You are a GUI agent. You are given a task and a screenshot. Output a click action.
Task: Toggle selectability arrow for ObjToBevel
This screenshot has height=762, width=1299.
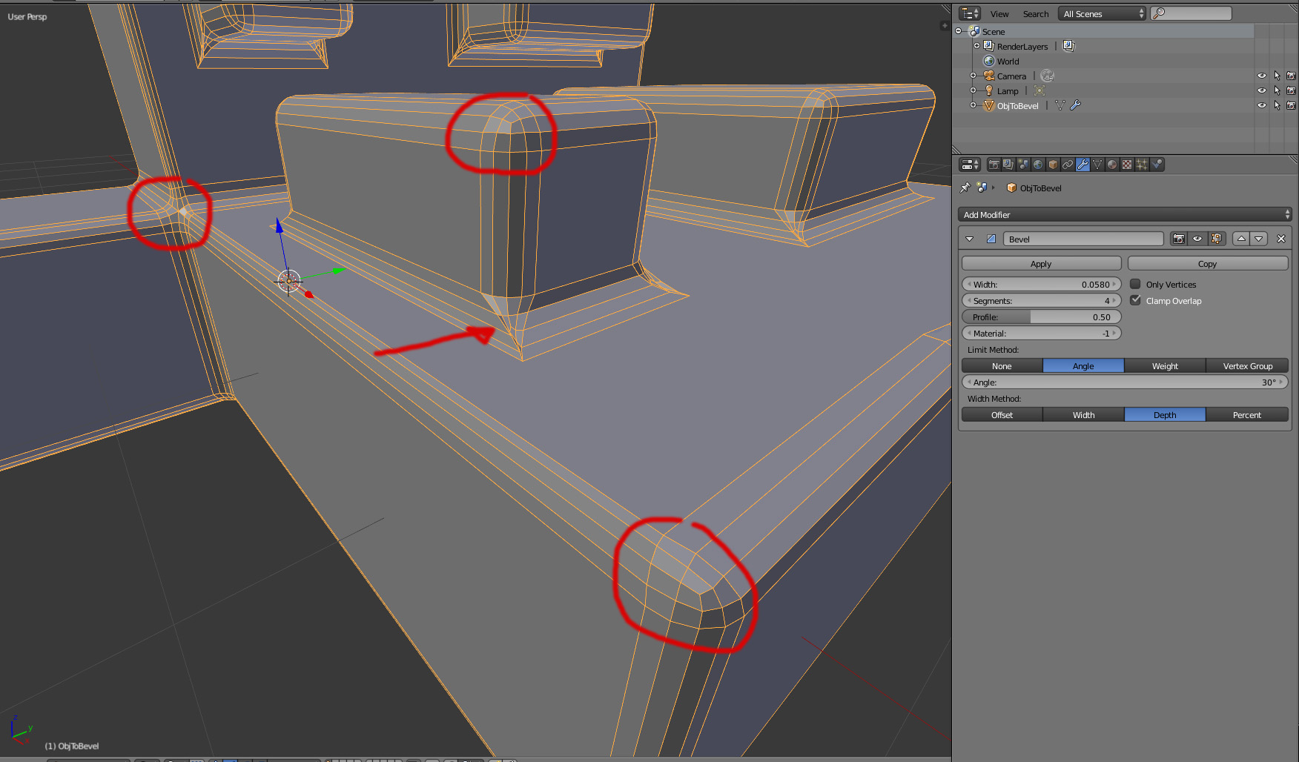click(1277, 105)
